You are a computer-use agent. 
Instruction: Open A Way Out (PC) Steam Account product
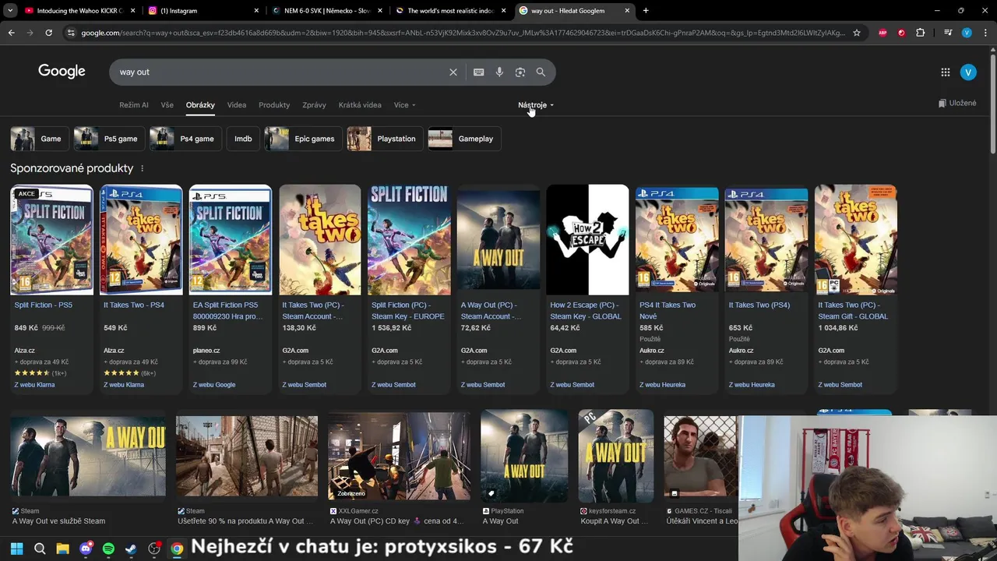click(x=490, y=311)
